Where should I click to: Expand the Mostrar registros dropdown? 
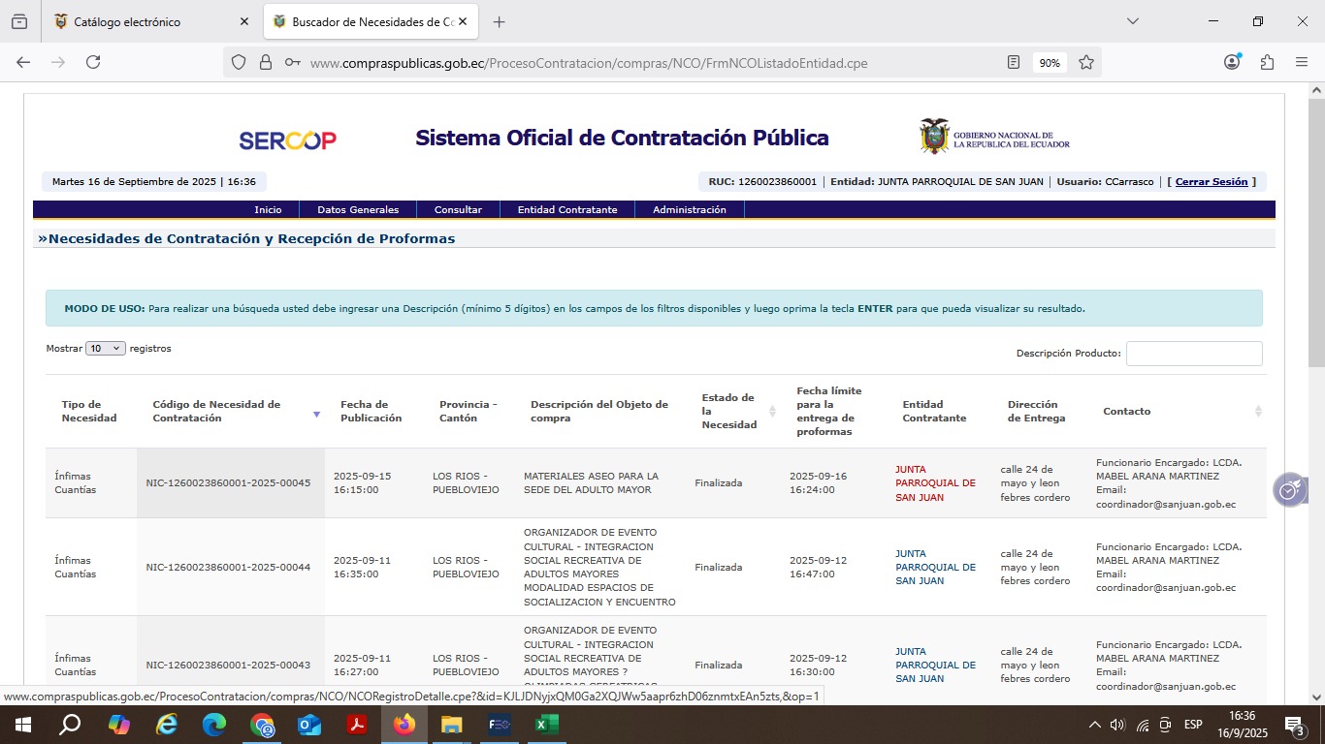pos(106,349)
